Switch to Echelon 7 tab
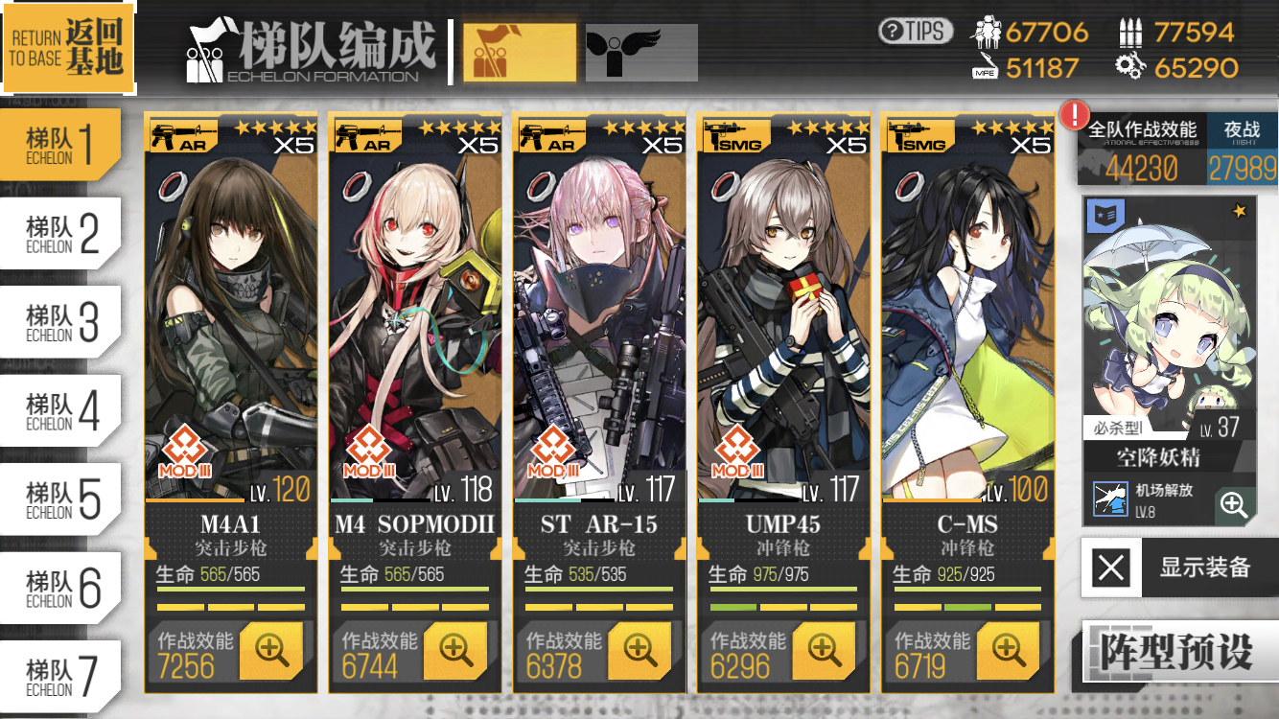This screenshot has height=719, width=1279. click(60, 677)
